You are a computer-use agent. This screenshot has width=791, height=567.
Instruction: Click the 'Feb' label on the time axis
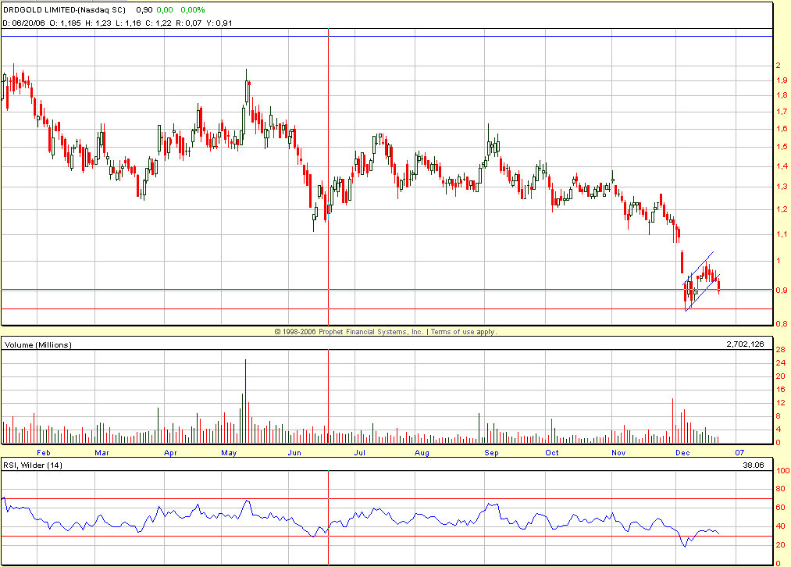point(44,452)
